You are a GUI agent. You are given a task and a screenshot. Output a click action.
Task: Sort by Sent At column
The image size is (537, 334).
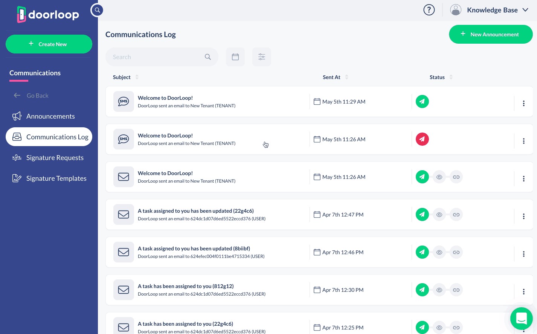click(336, 77)
